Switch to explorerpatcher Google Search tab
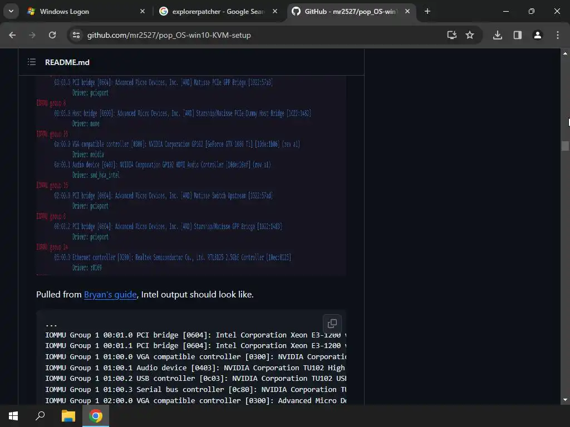The height and width of the screenshot is (427, 570). click(x=218, y=11)
